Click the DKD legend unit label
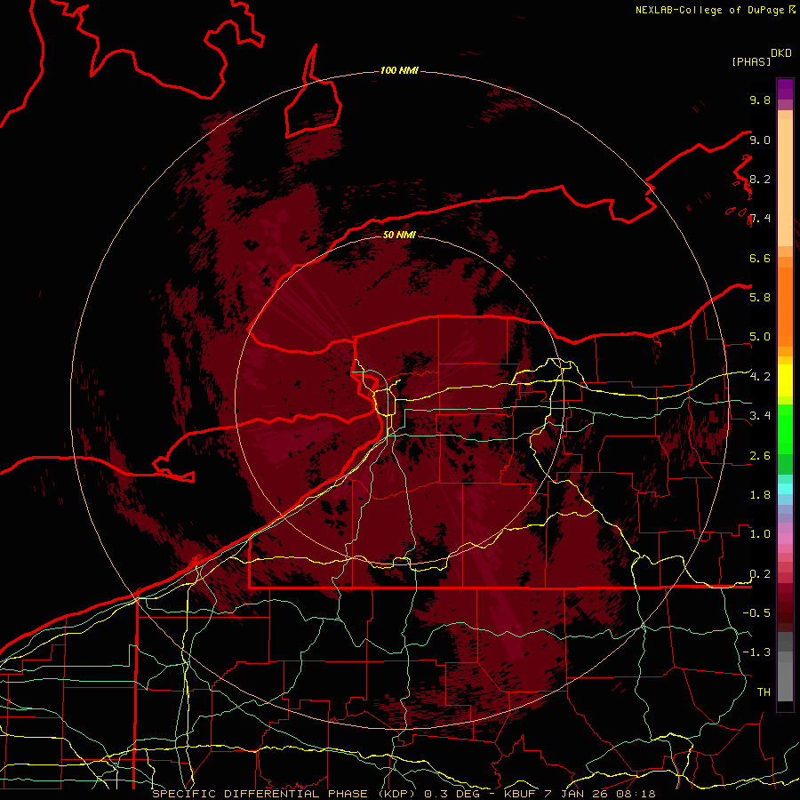 coord(781,53)
